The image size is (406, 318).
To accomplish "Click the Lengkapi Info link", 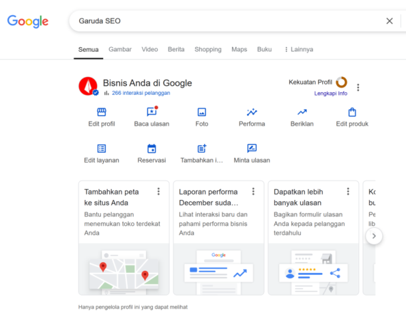I will [x=331, y=94].
